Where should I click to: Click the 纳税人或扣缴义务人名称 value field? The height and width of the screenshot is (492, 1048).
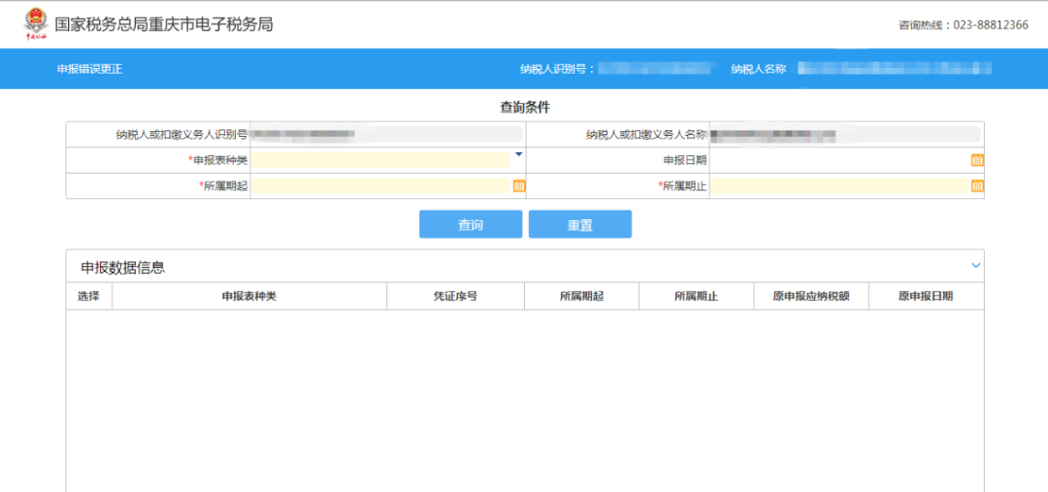click(x=845, y=134)
